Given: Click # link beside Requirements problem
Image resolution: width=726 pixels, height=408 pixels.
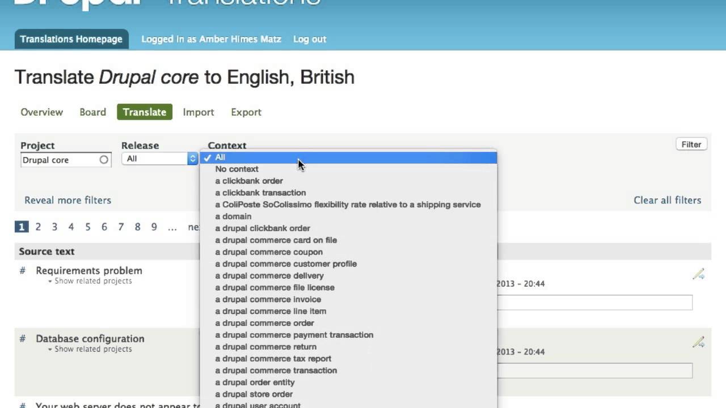Looking at the screenshot, I should pos(23,271).
